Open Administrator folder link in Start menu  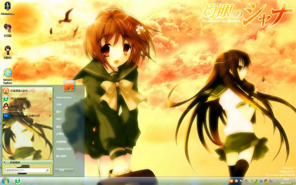(x=64, y=97)
